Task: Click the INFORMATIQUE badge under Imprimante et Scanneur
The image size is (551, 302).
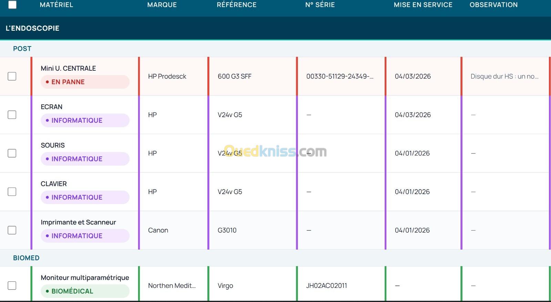Action: (85, 236)
